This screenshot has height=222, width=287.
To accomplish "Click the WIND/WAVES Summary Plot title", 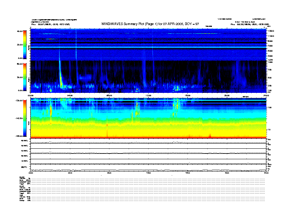I will pyautogui.click(x=150, y=24).
